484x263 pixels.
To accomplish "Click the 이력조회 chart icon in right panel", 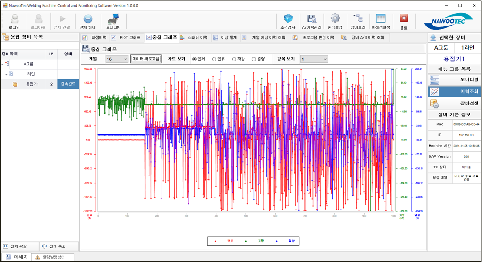I will pos(434,92).
